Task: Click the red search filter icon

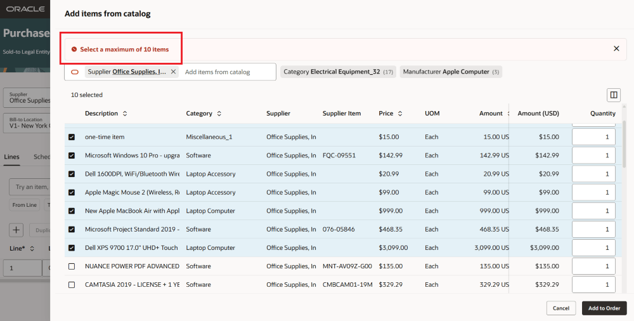Action: point(75,72)
